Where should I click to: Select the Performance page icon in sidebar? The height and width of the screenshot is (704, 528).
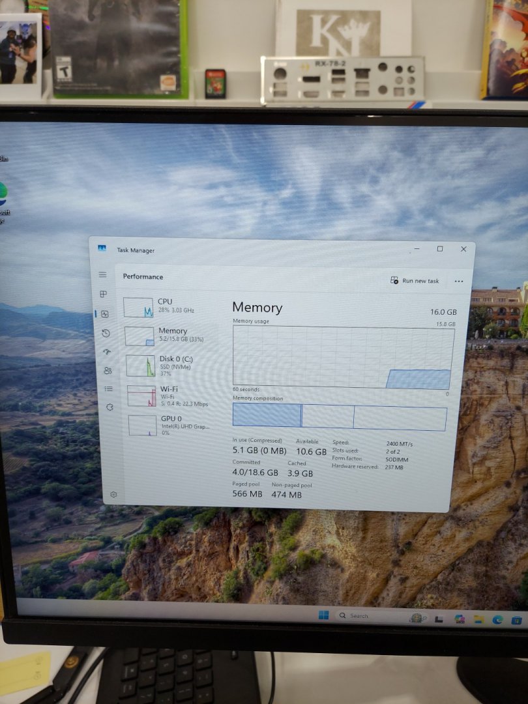click(104, 314)
